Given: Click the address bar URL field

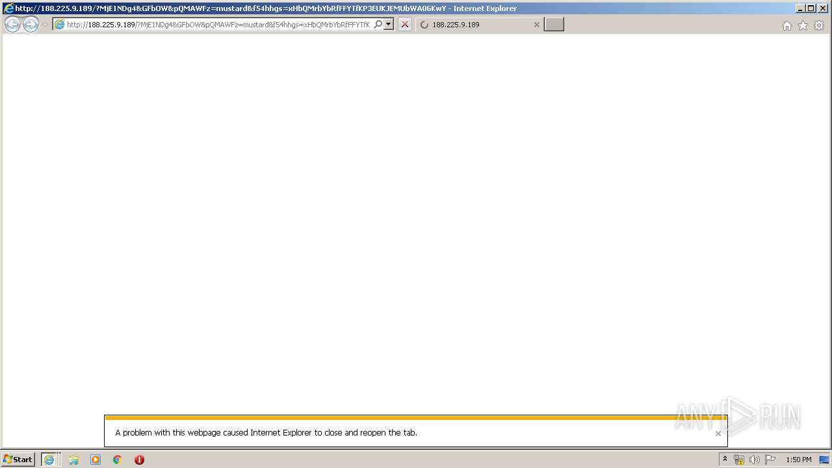Looking at the screenshot, I should (x=218, y=25).
